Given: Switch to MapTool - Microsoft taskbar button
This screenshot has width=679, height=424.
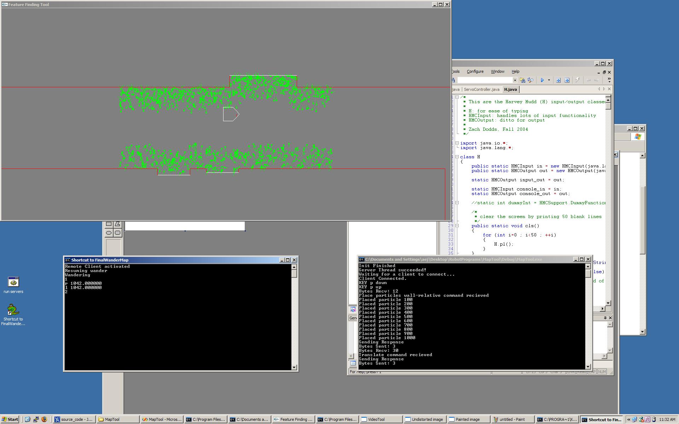Looking at the screenshot, I should [x=162, y=419].
